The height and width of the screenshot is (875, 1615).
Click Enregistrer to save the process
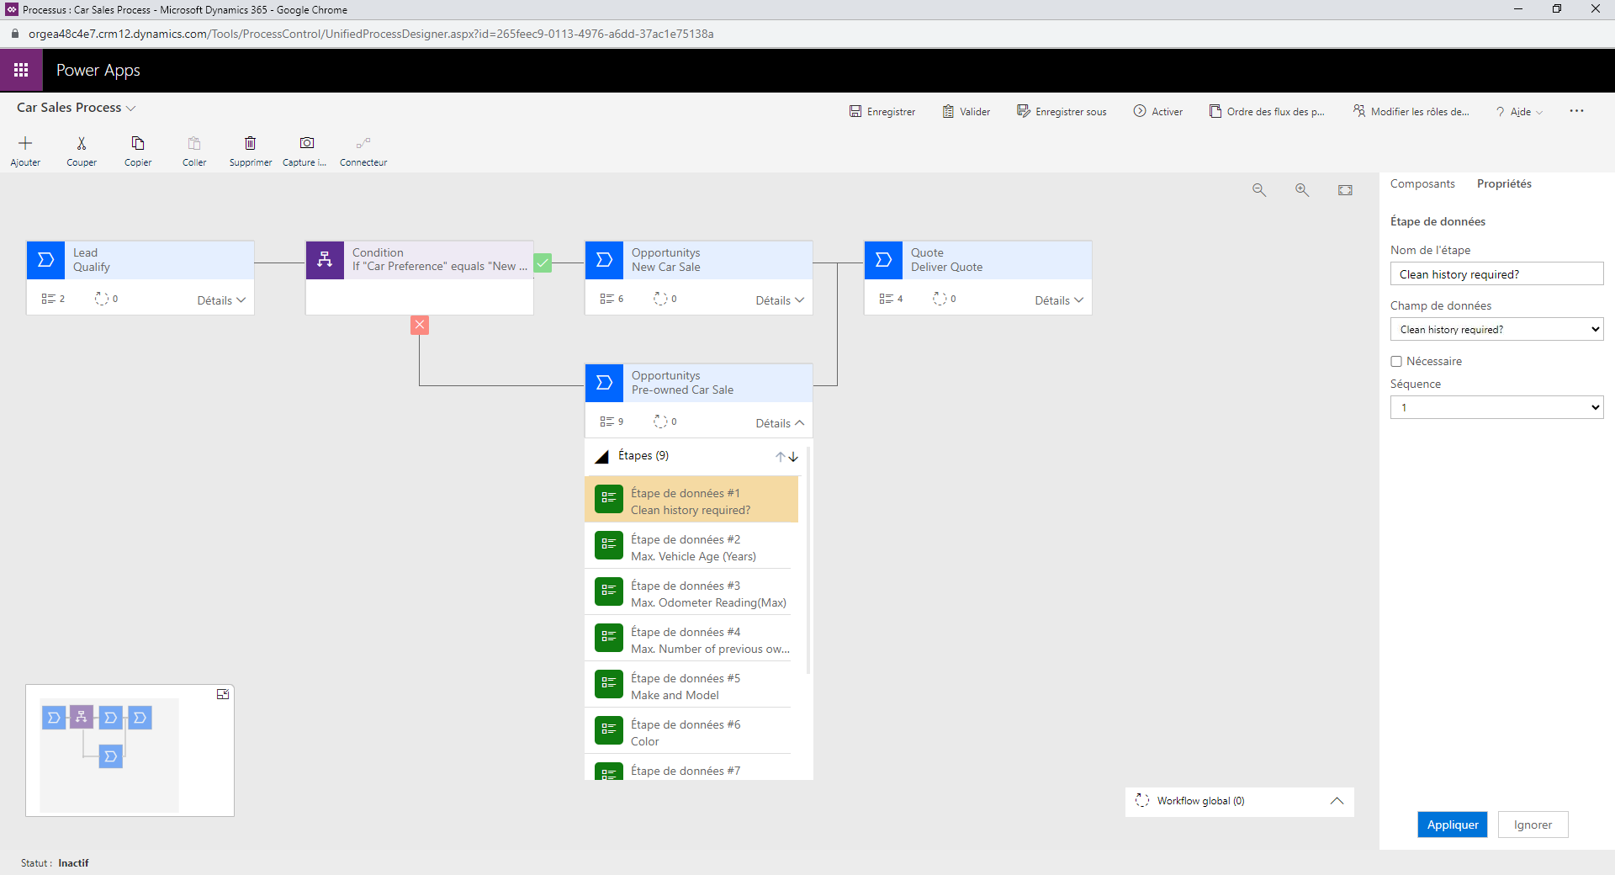882,112
